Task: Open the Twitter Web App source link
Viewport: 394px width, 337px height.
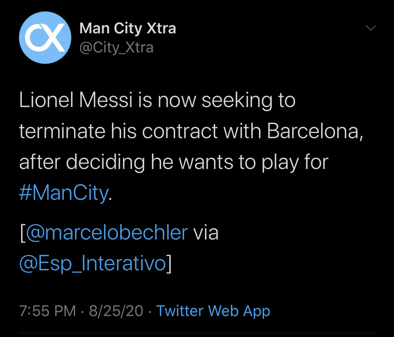Action: click(213, 311)
